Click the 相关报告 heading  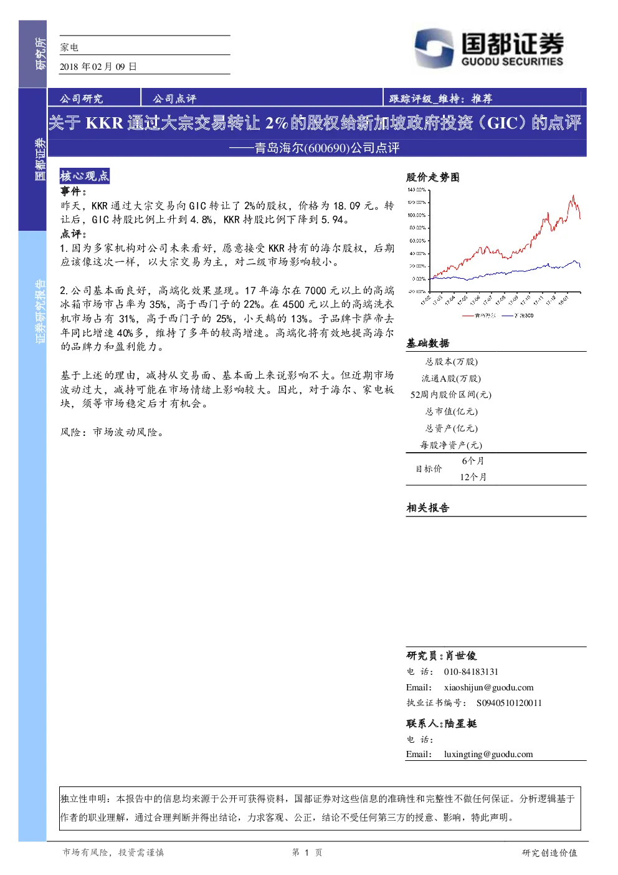coord(428,508)
